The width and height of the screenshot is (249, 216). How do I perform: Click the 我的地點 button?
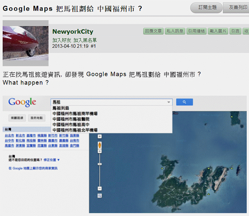tap(37, 118)
